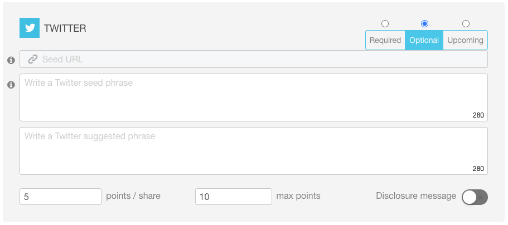The height and width of the screenshot is (225, 508).
Task: Click the chain link icon in Seed URL
Action: [33, 59]
